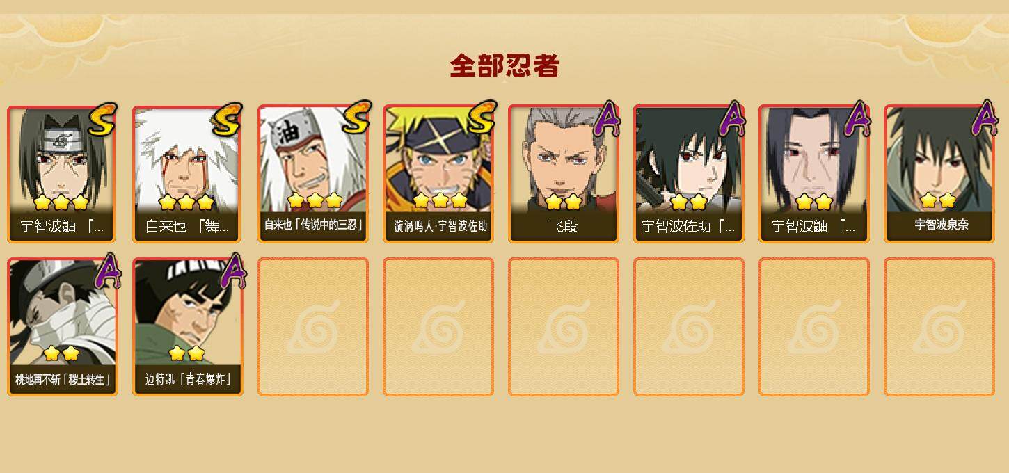Select the S-rank 宇智波鼬 ninja card
The height and width of the screenshot is (473, 1009).
[x=62, y=174]
